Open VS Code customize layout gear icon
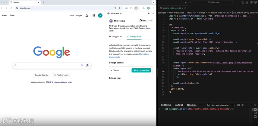The height and width of the screenshot is (126, 258). (x=256, y=2)
